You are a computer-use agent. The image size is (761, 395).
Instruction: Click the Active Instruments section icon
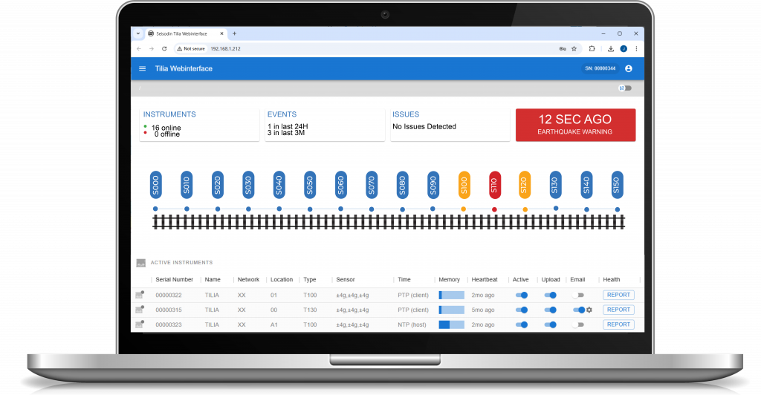[140, 263]
